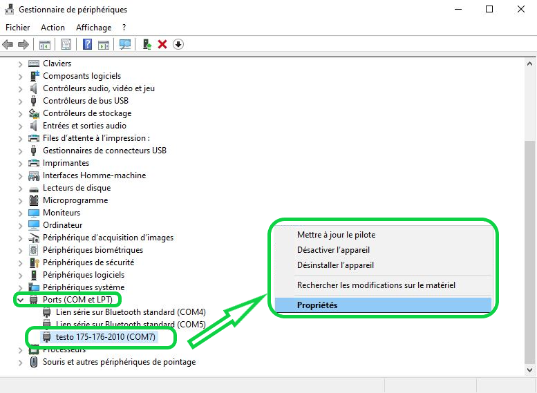Image resolution: width=537 pixels, height=393 pixels.
Task: Click the red X uninstall device icon
Action: (x=162, y=44)
